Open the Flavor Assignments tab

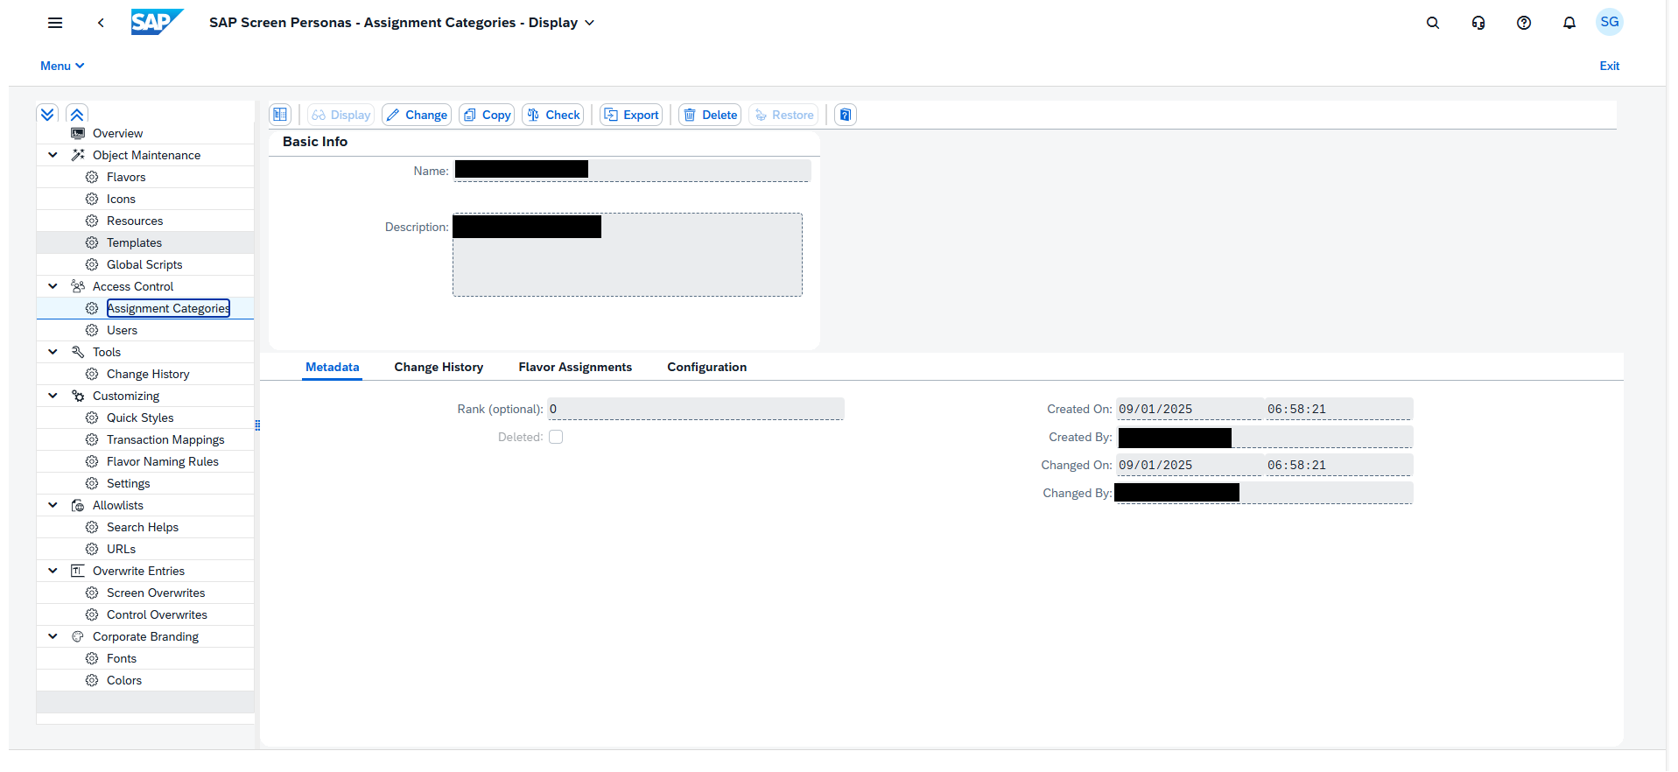(x=575, y=367)
